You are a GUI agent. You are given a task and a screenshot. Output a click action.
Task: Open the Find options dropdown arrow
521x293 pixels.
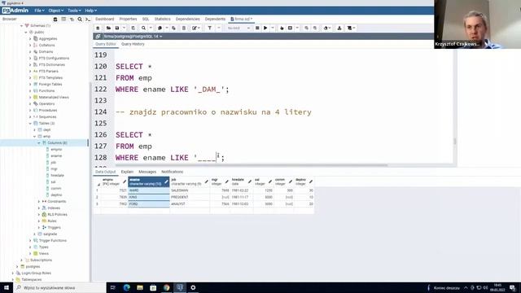[151, 28]
